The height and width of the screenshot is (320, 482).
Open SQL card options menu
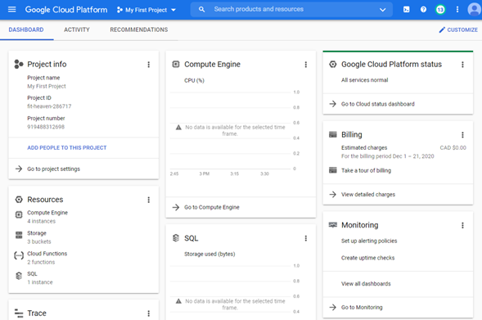pyautogui.click(x=306, y=238)
